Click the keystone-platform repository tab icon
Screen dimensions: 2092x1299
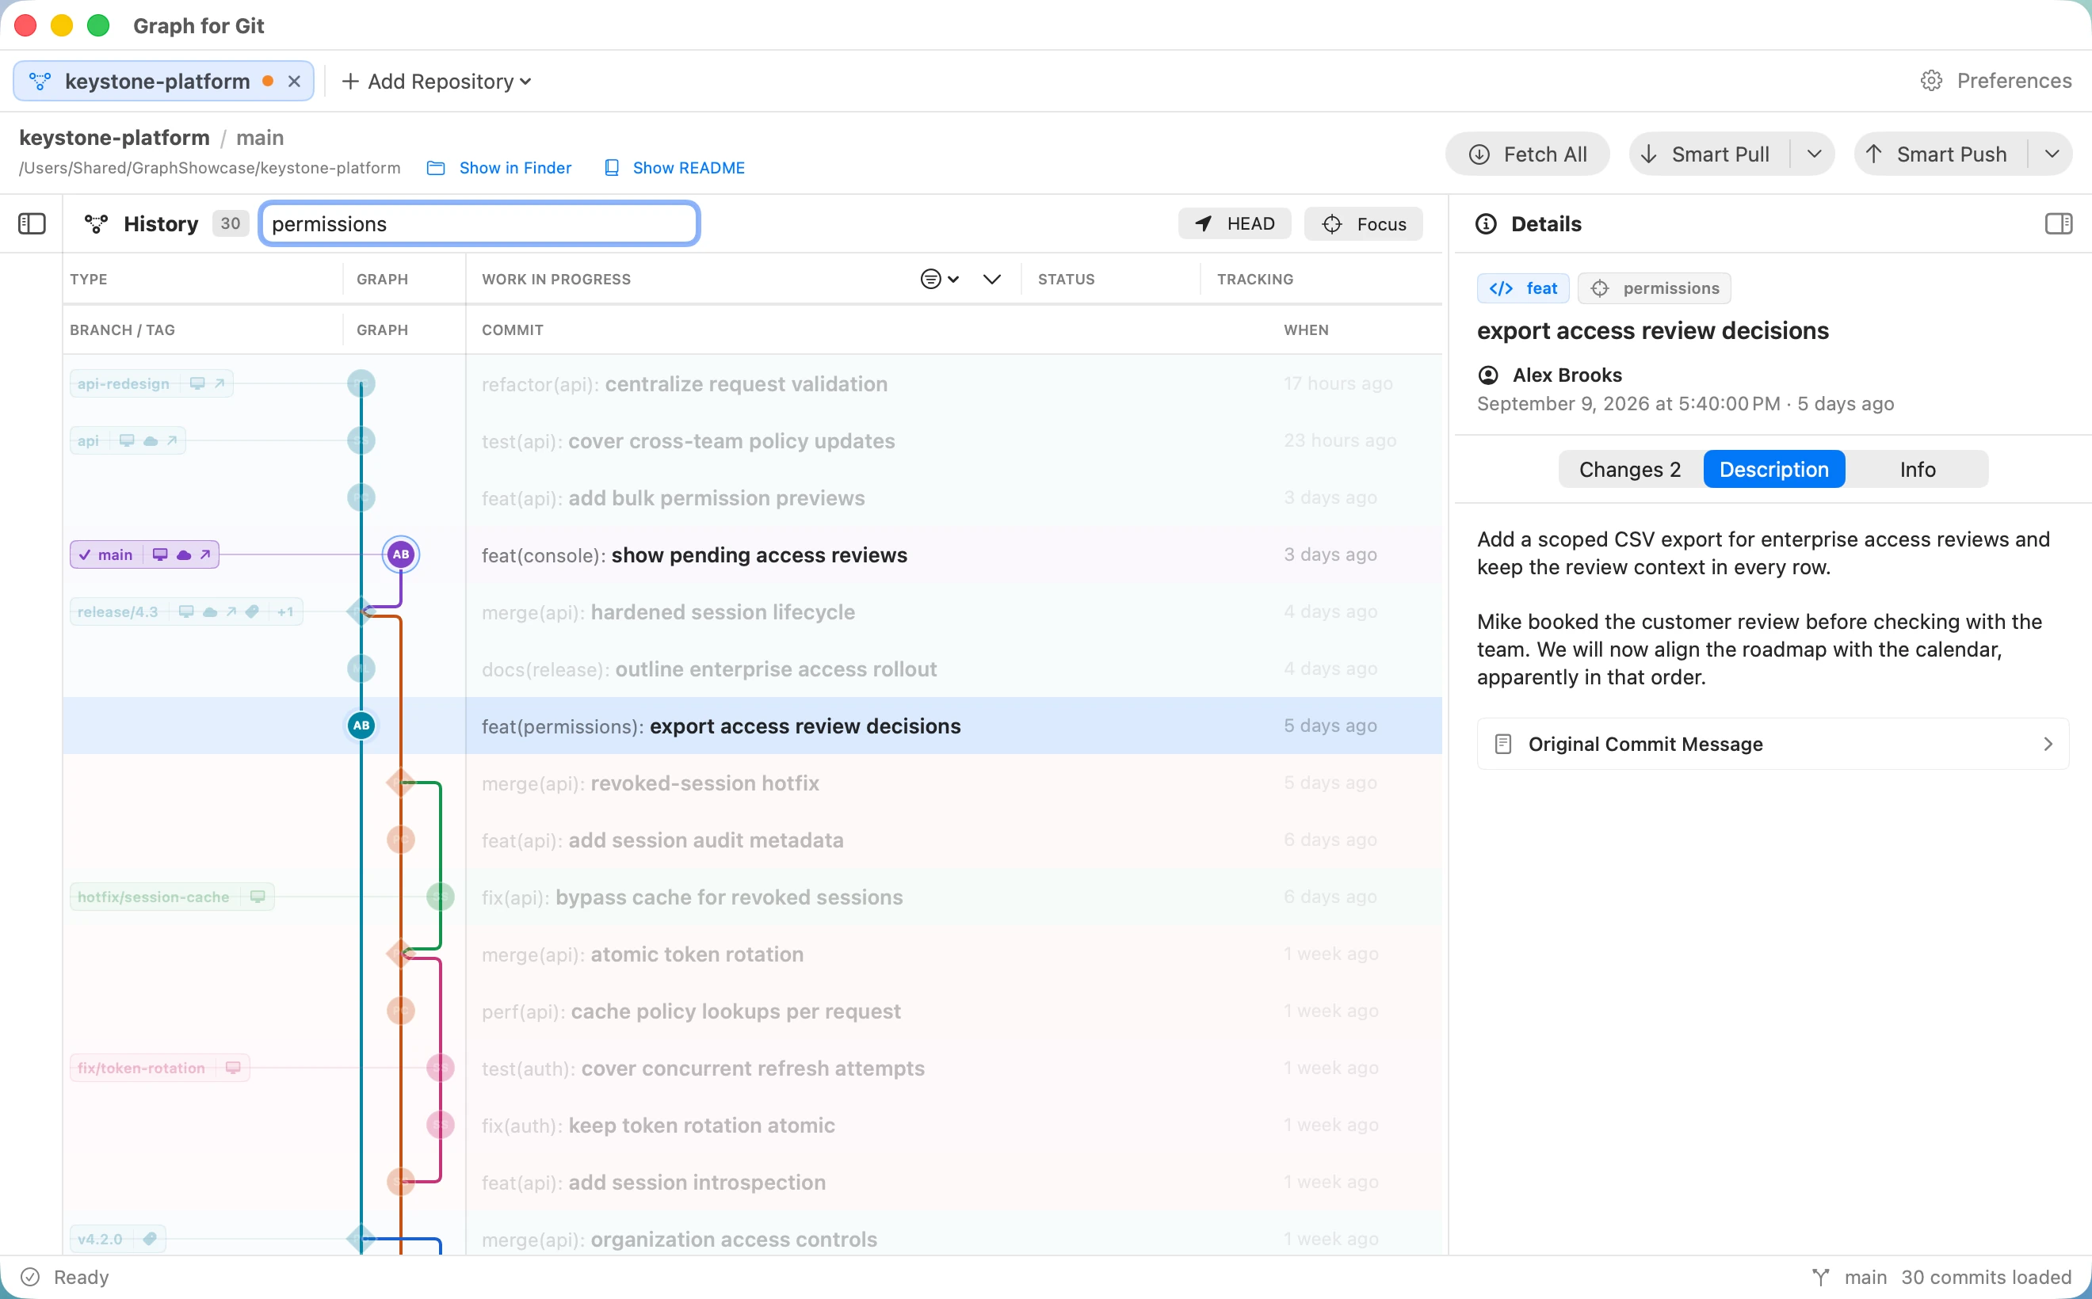click(40, 82)
